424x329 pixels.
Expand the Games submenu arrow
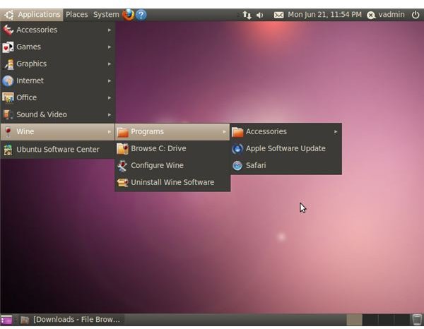coord(110,47)
